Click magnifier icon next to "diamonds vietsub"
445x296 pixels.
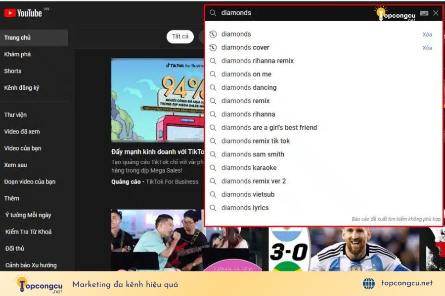point(213,194)
